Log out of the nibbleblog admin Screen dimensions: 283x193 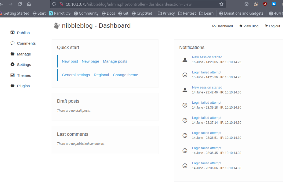(x=272, y=26)
